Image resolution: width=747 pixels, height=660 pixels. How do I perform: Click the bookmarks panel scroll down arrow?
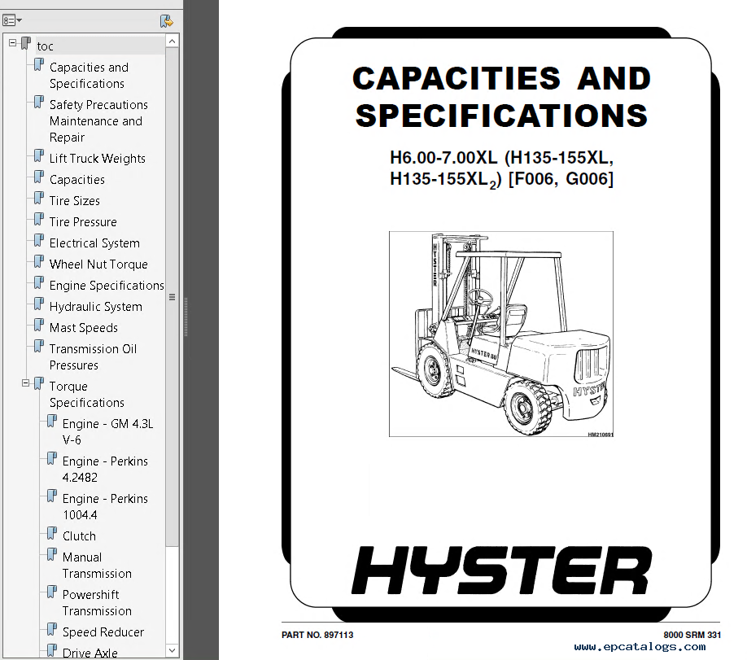(x=172, y=650)
